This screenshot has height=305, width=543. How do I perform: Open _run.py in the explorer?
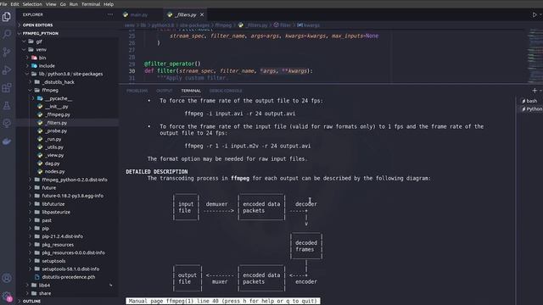pyautogui.click(x=68, y=139)
